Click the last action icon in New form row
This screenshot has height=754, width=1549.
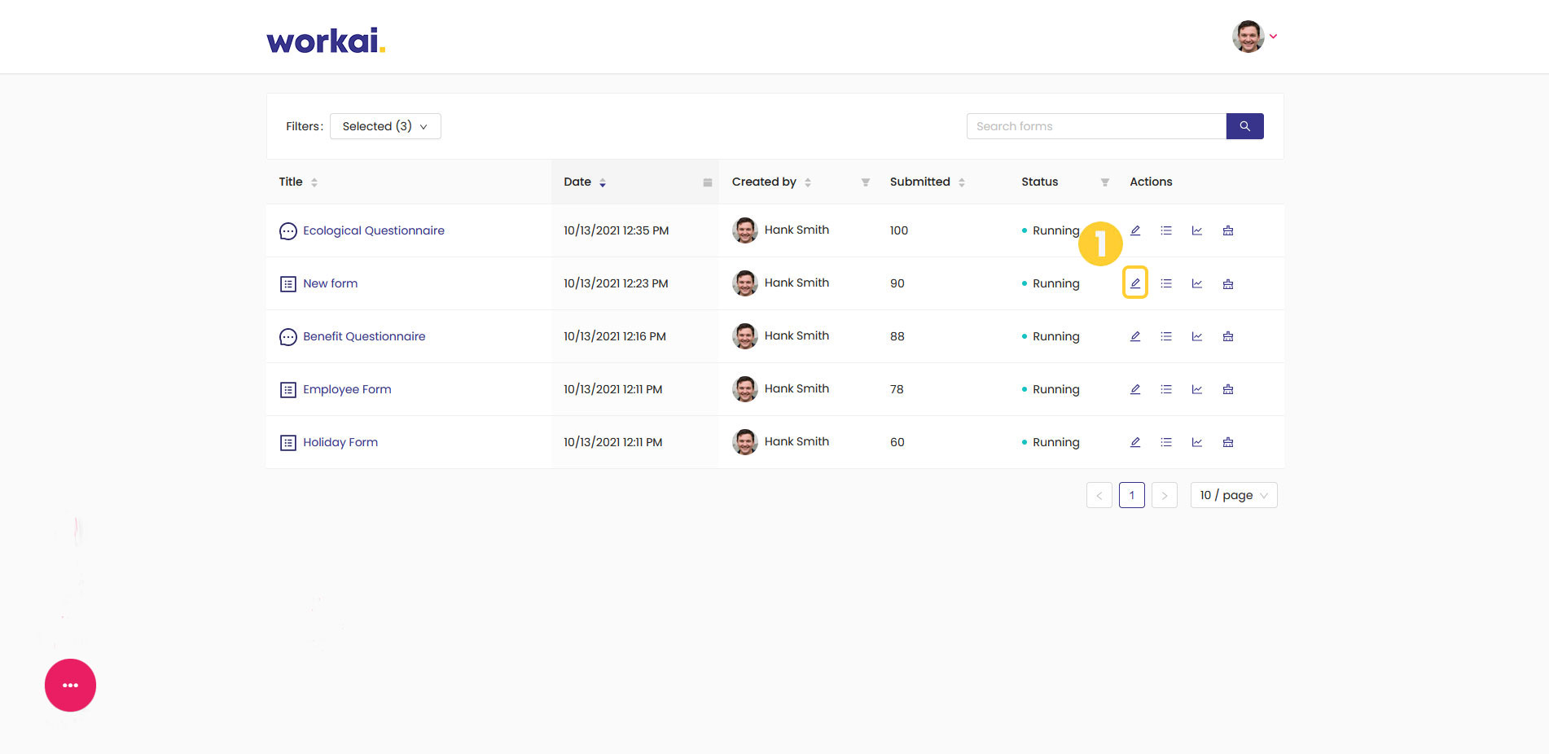pos(1228,283)
